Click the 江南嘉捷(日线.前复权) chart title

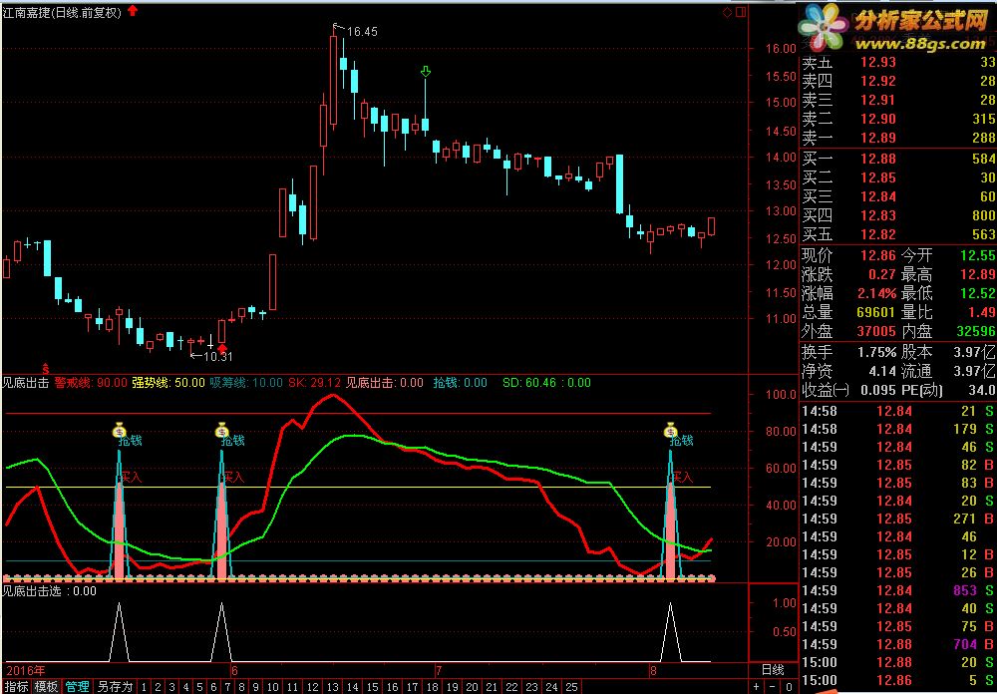[x=62, y=13]
